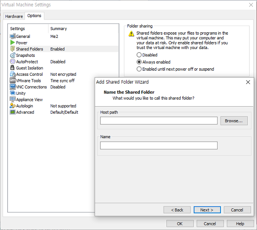
Task: Click the Unity windows icon
Action: pos(12,93)
